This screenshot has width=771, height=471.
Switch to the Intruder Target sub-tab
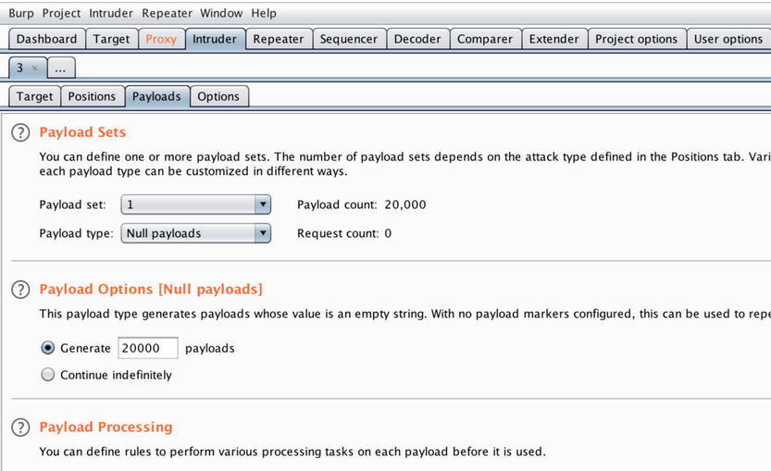(34, 96)
